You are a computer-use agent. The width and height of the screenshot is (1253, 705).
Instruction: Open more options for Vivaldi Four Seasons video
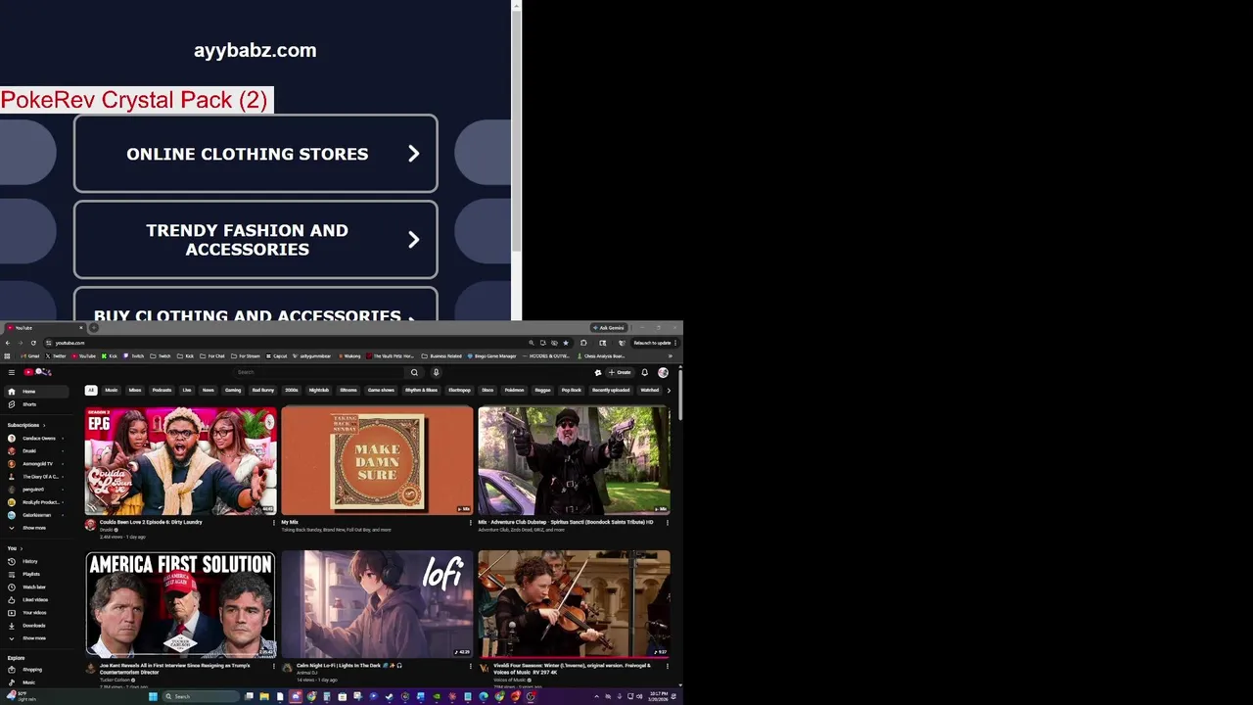coord(668,666)
